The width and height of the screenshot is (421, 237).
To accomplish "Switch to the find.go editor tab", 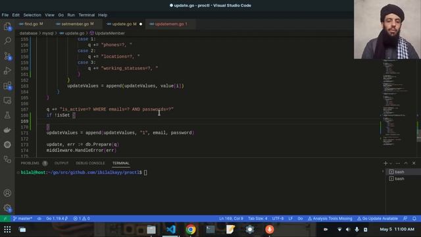I will [x=32, y=24].
